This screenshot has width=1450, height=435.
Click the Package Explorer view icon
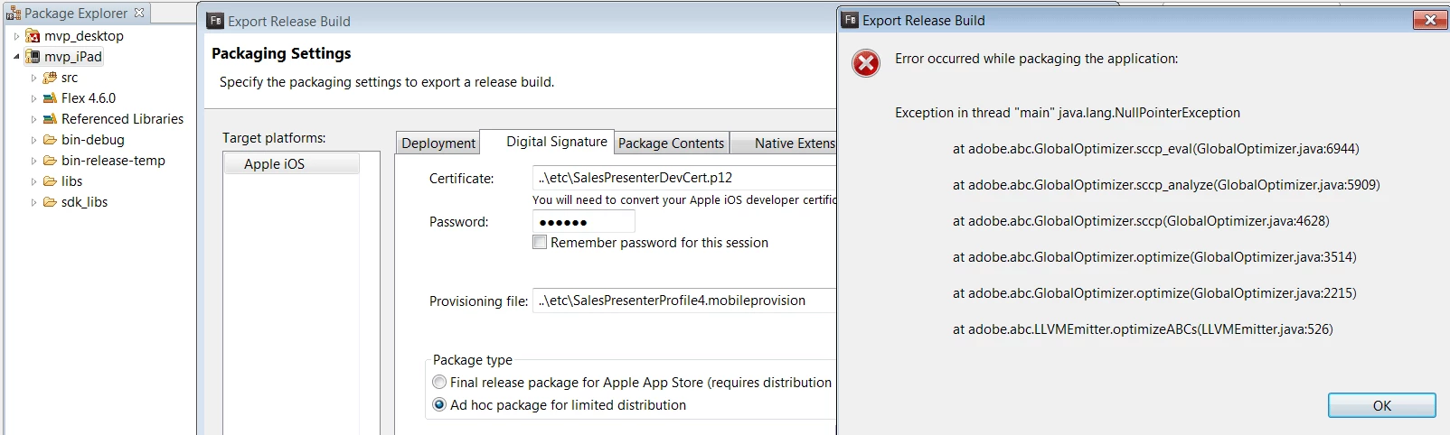click(x=14, y=14)
